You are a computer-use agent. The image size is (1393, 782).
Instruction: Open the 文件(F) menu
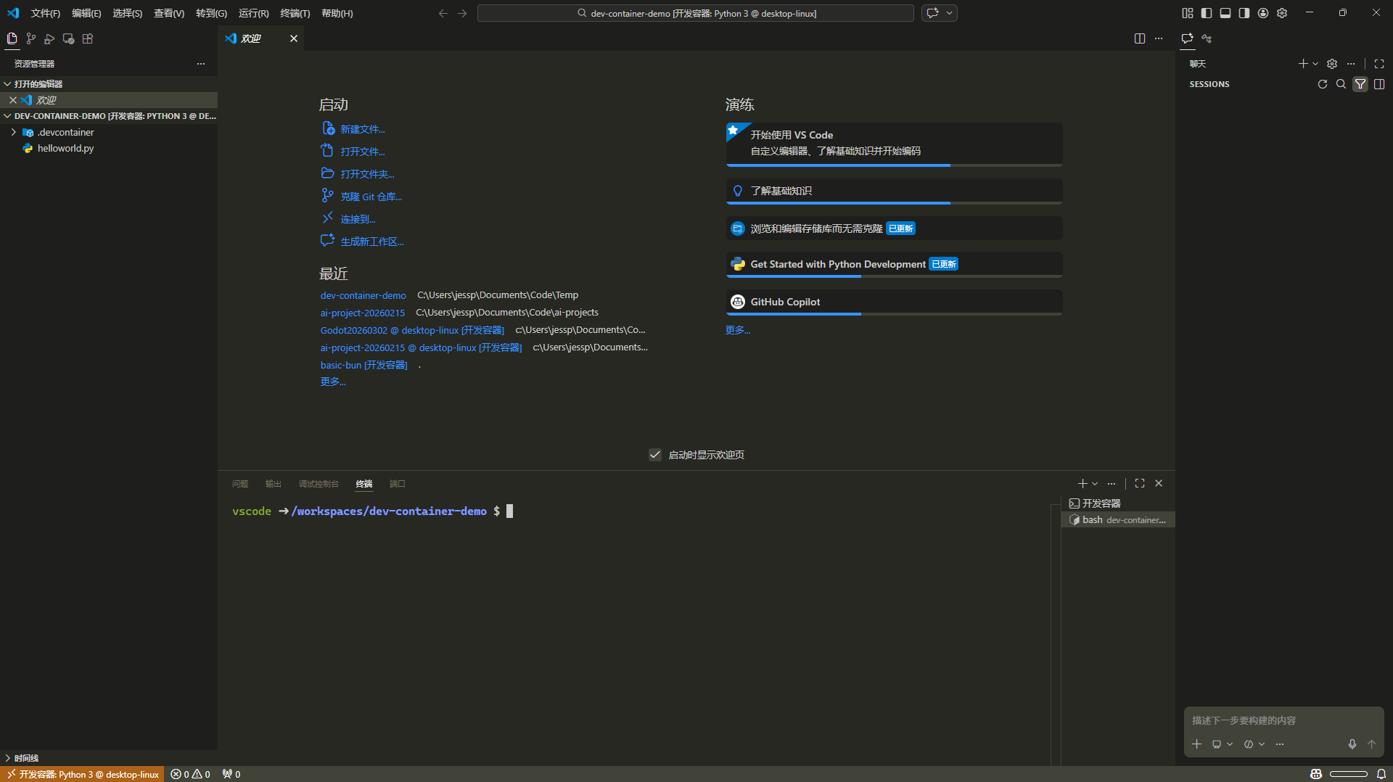(x=45, y=13)
